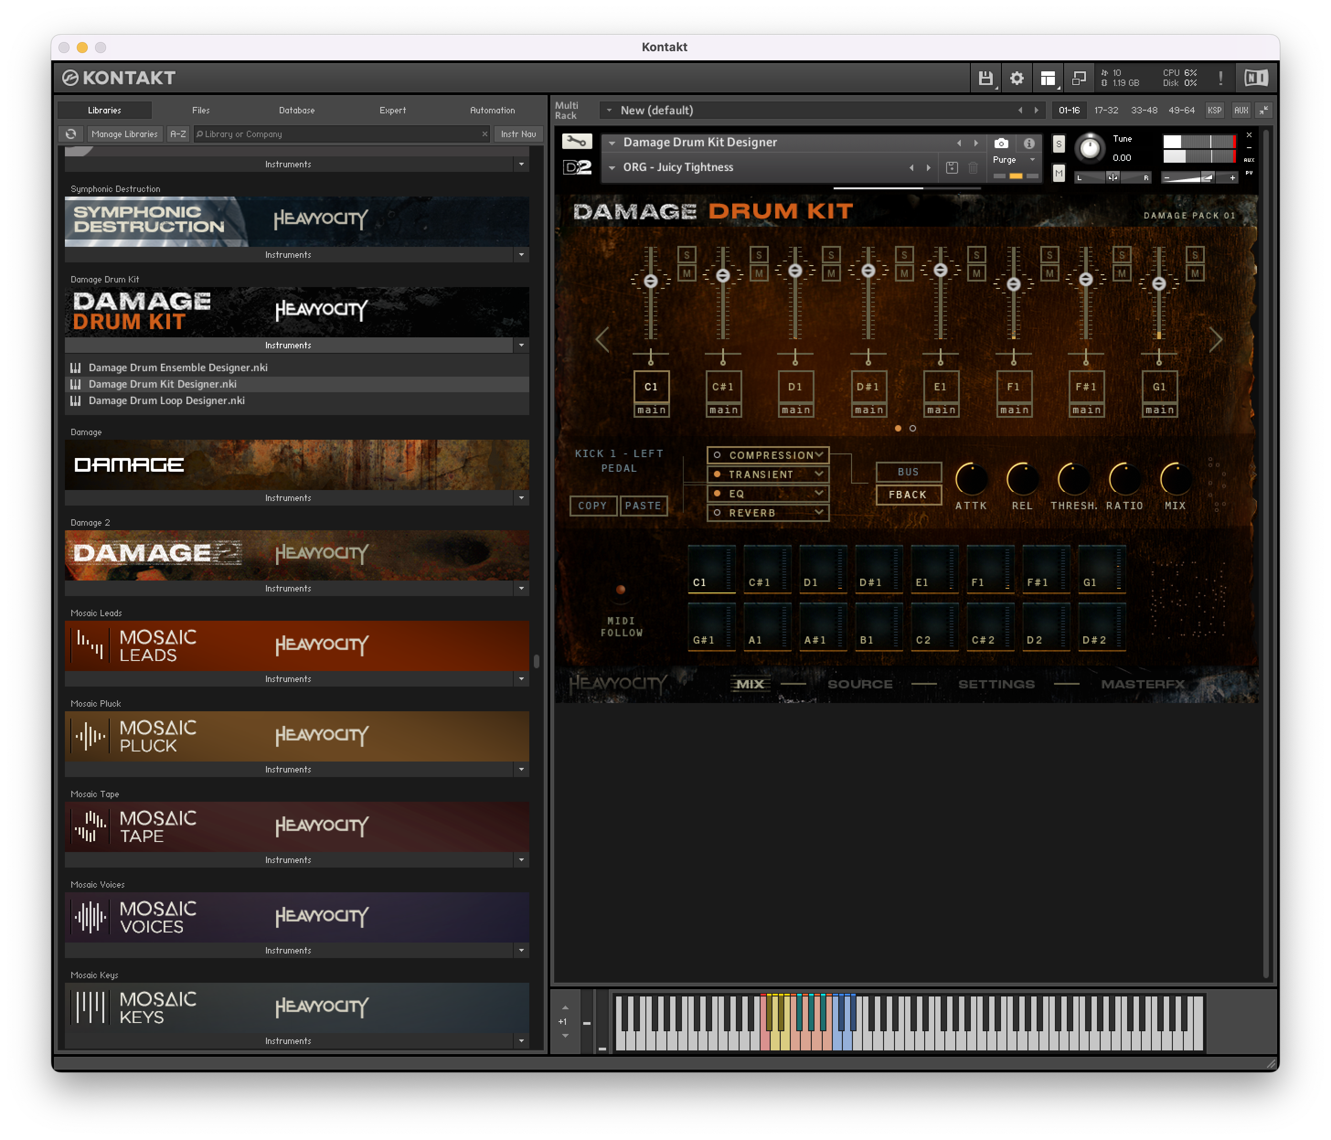Toggle the TRANSIENT effect power

tap(717, 474)
